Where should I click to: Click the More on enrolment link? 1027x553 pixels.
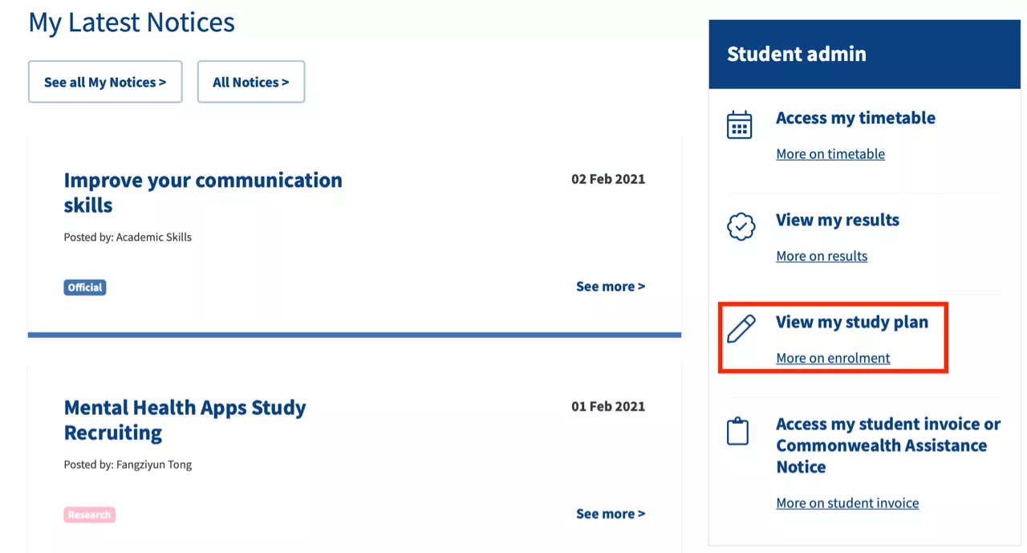[833, 357]
